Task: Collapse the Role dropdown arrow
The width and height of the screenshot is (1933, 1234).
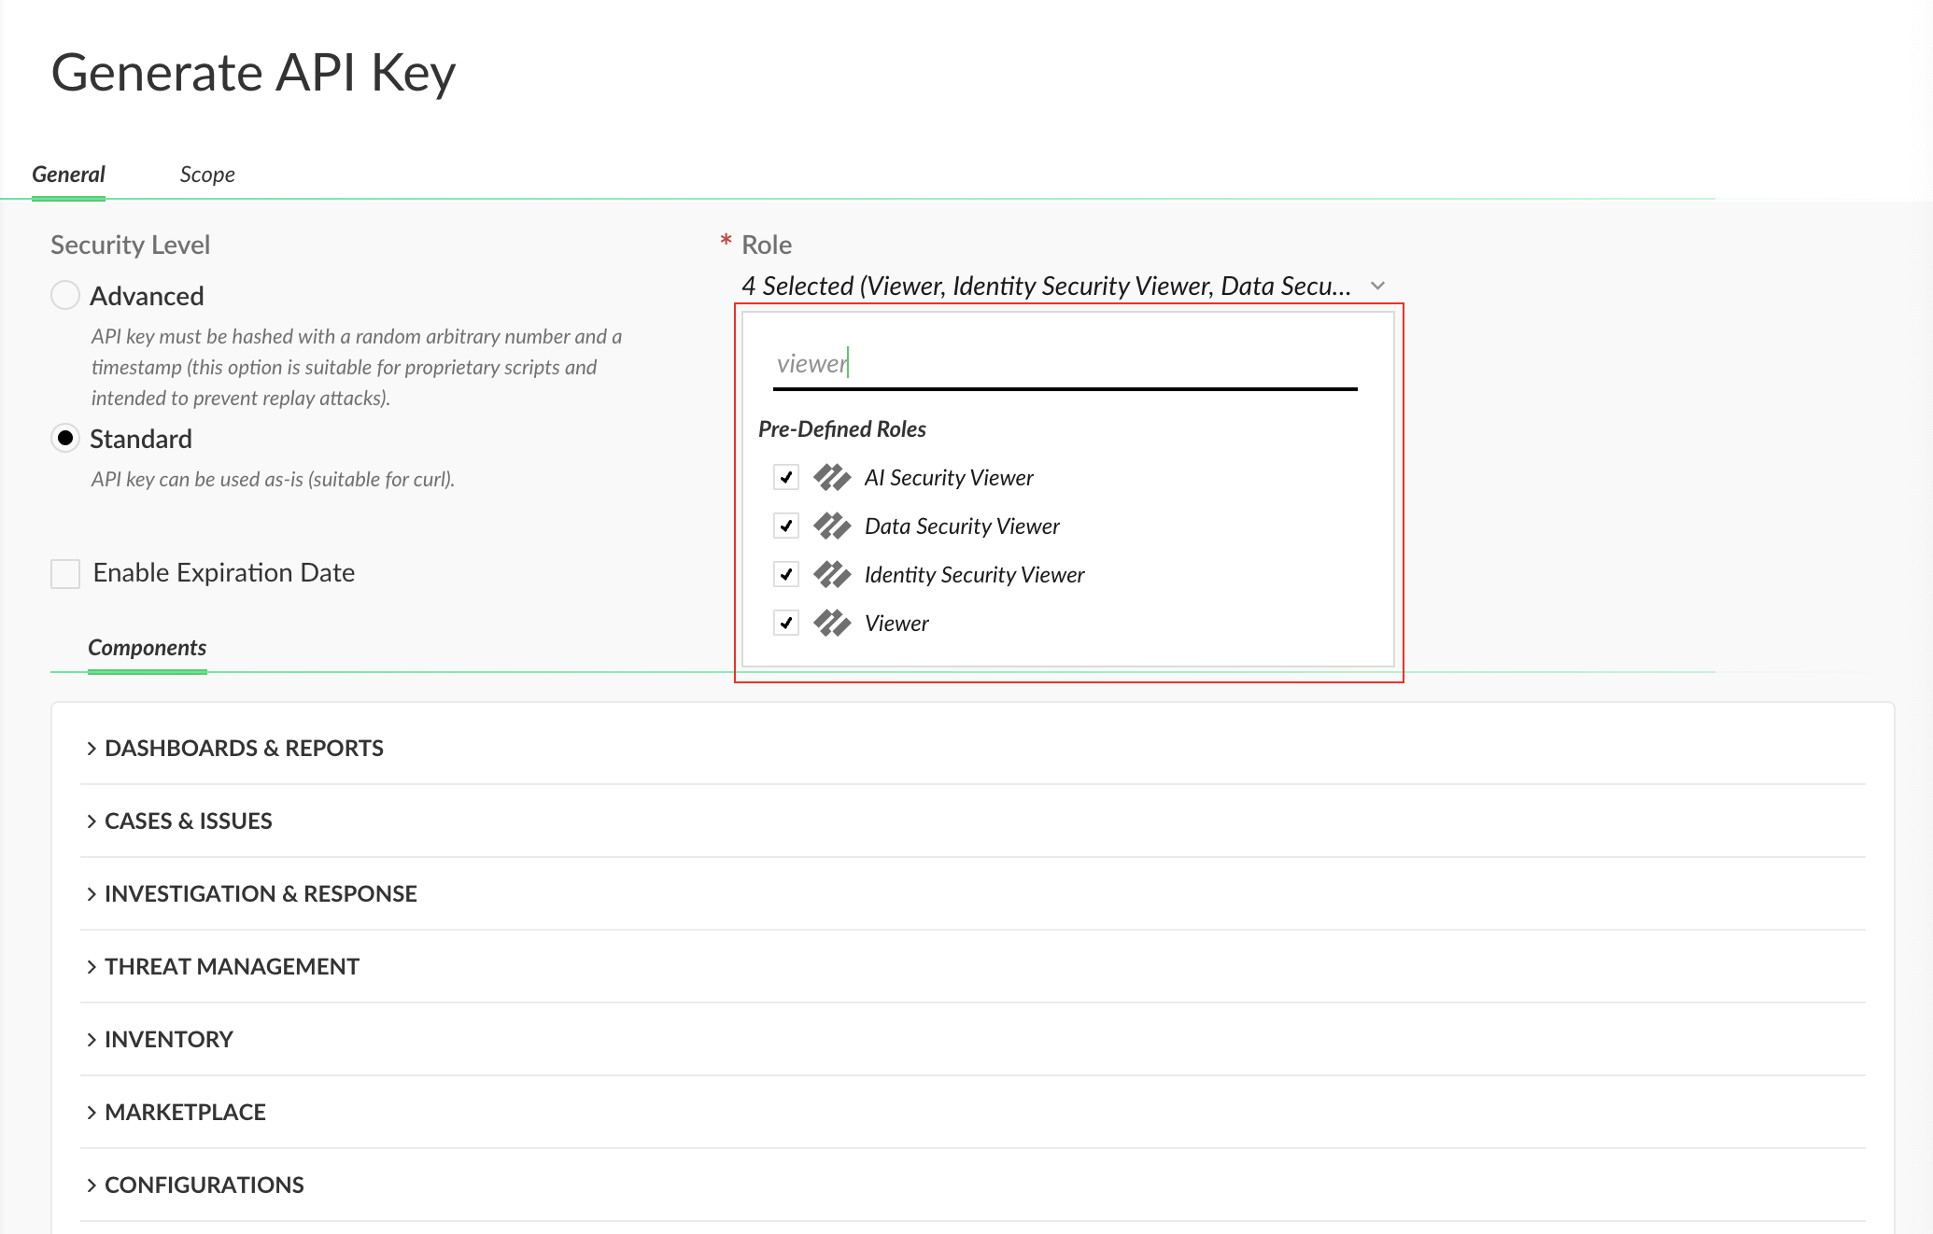Action: [1377, 286]
